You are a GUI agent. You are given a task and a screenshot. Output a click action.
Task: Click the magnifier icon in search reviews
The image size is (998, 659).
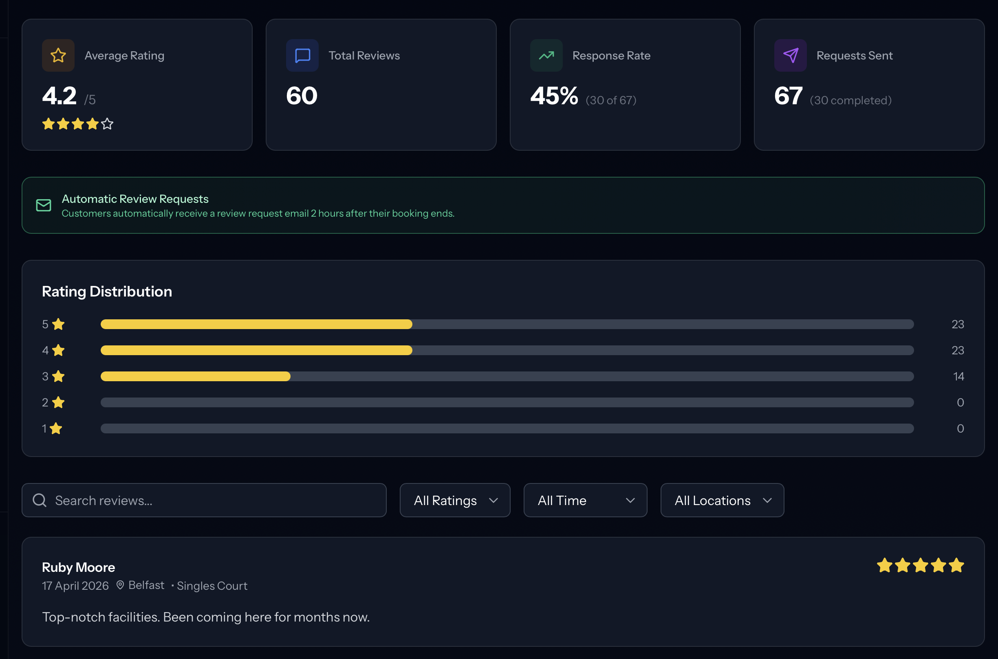click(40, 500)
